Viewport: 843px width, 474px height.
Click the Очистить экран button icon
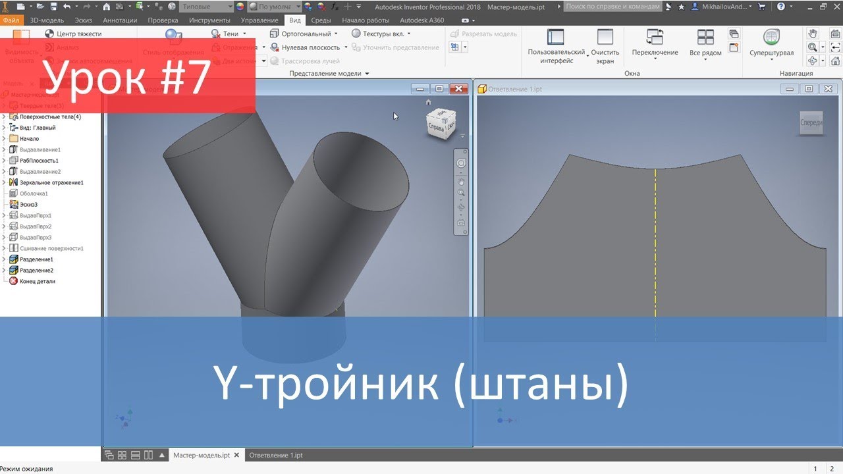(x=605, y=37)
